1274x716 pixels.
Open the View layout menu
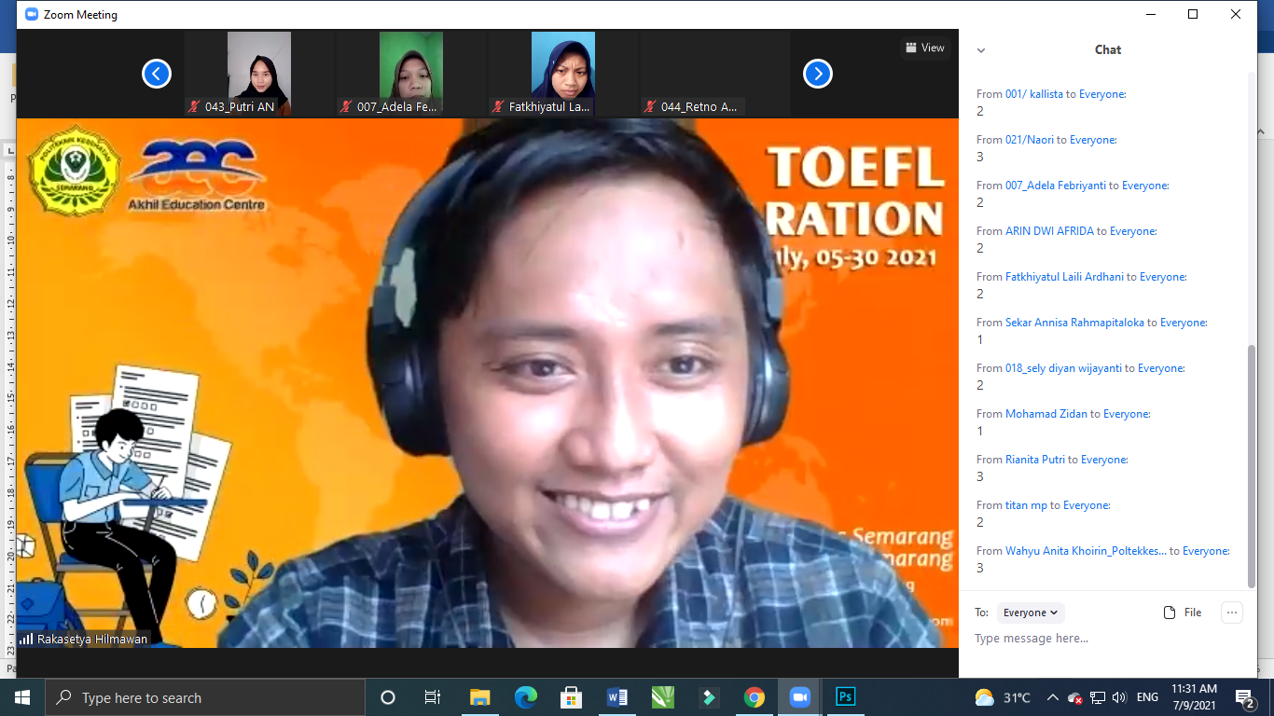pos(924,47)
